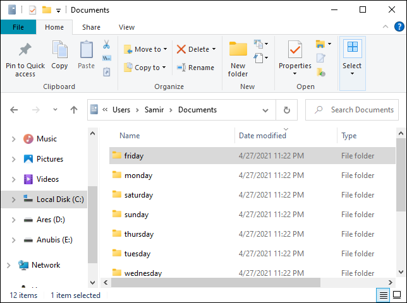Screen dimensions: 407x303
Task: Click the help question mark icon
Action: pos(399,27)
